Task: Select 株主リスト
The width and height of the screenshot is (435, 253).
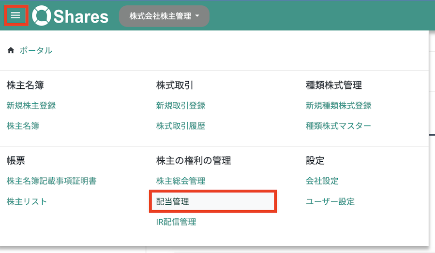Action: (x=27, y=201)
